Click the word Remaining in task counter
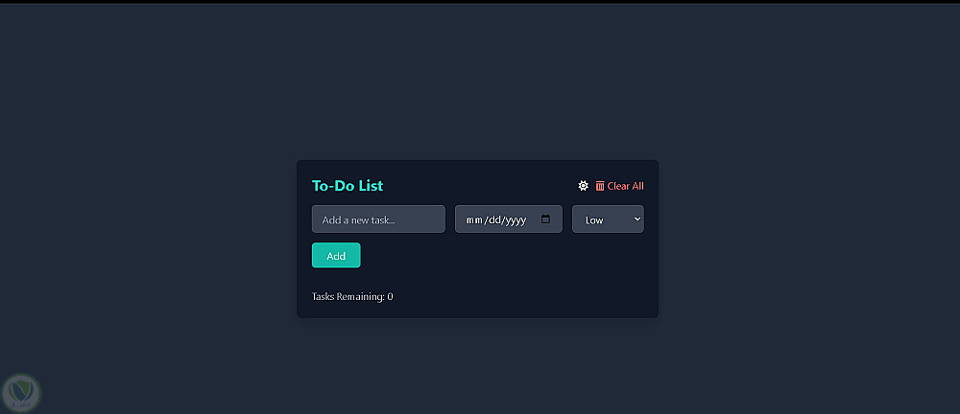Image resolution: width=960 pixels, height=414 pixels. [362, 296]
